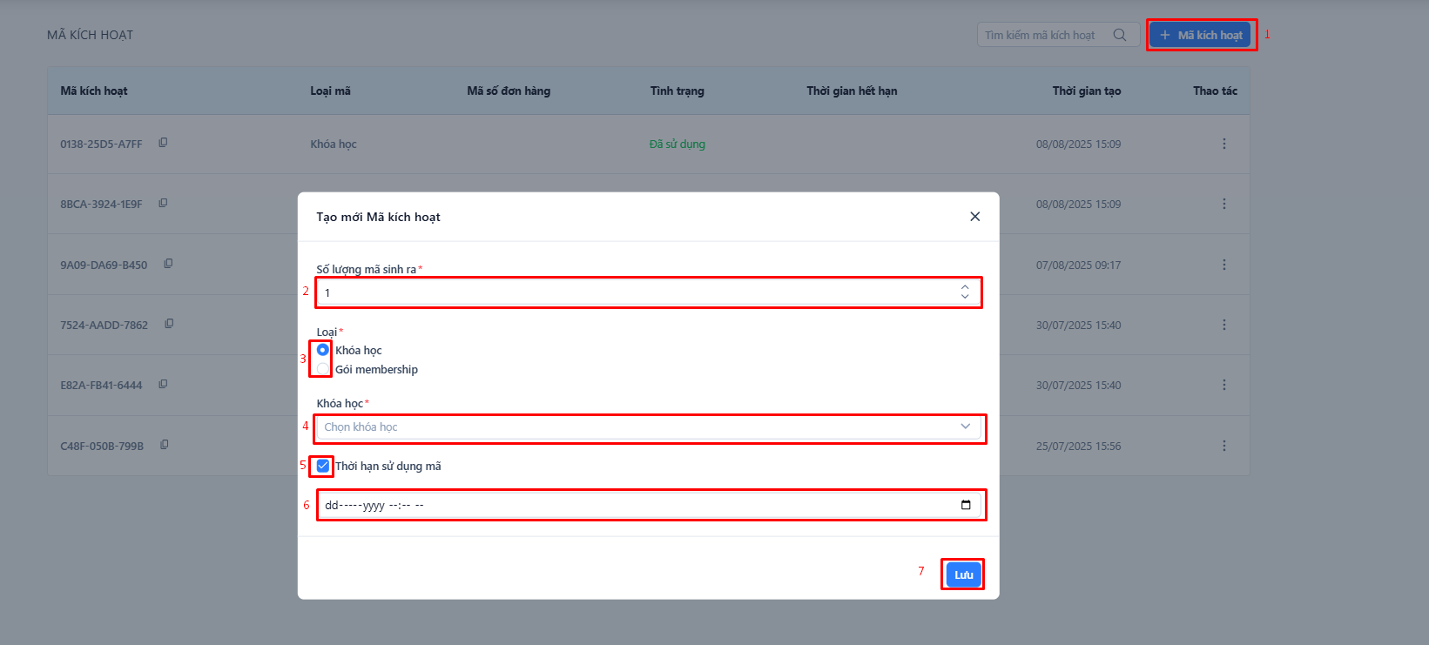Click the Lưu save button
Screen dimensions: 1429x645
[x=963, y=574]
